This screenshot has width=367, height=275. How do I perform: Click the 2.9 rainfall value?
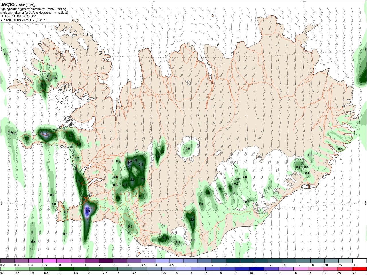coord(132,180)
